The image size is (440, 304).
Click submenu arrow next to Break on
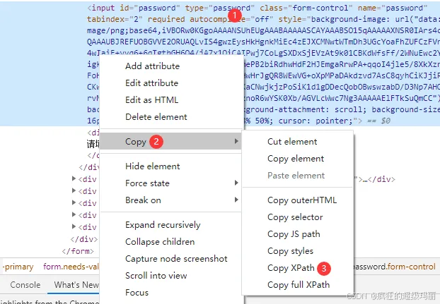[x=236, y=200]
